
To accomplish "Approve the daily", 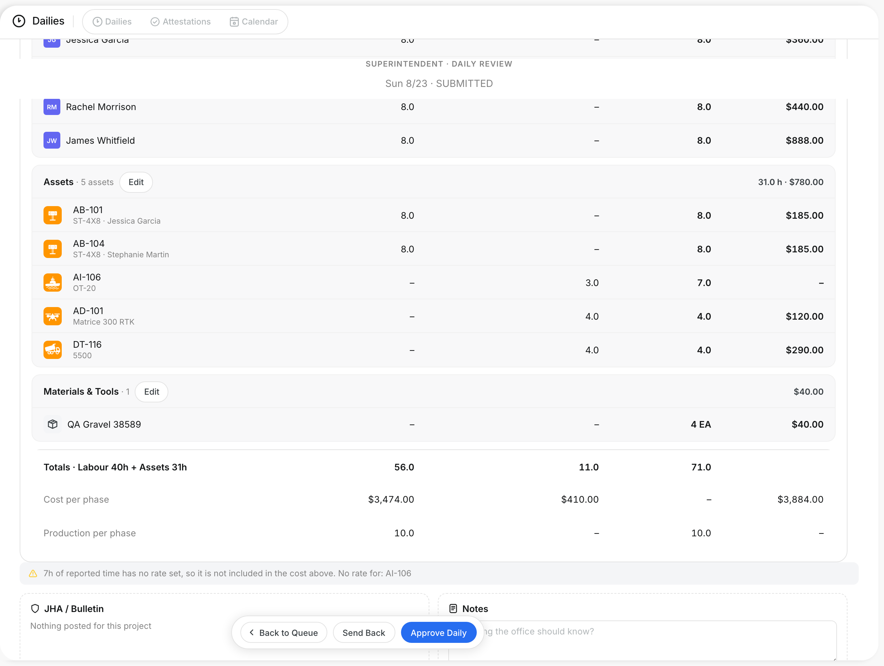I will tap(438, 633).
